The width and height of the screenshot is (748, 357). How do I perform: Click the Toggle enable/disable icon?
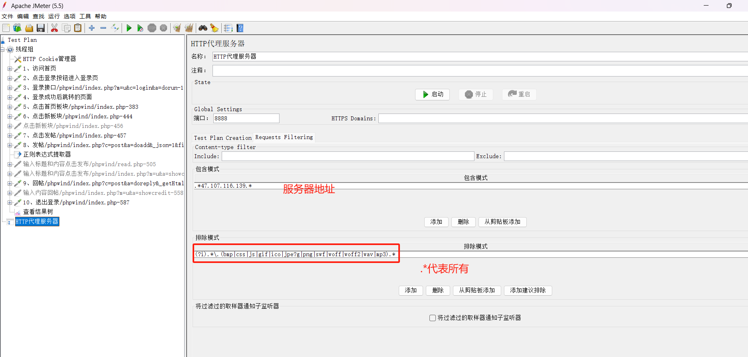(x=115, y=28)
